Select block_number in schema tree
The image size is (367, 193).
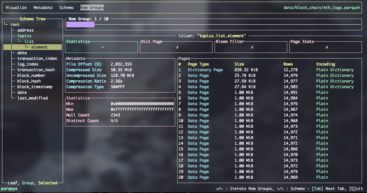(x=31, y=76)
